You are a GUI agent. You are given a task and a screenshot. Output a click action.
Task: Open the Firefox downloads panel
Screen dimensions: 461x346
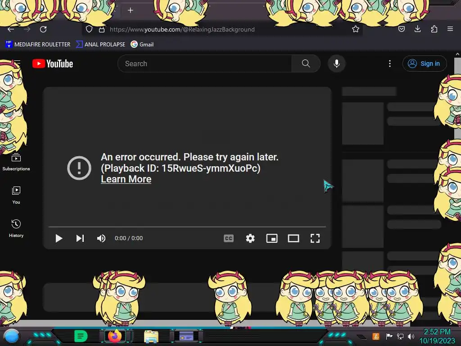click(417, 29)
